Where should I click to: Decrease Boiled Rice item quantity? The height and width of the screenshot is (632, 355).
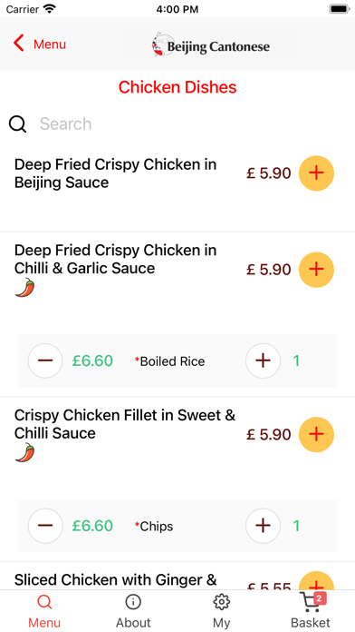45,360
